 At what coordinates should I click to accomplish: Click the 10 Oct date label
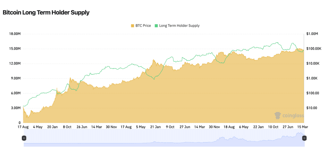[x=273, y=127]
